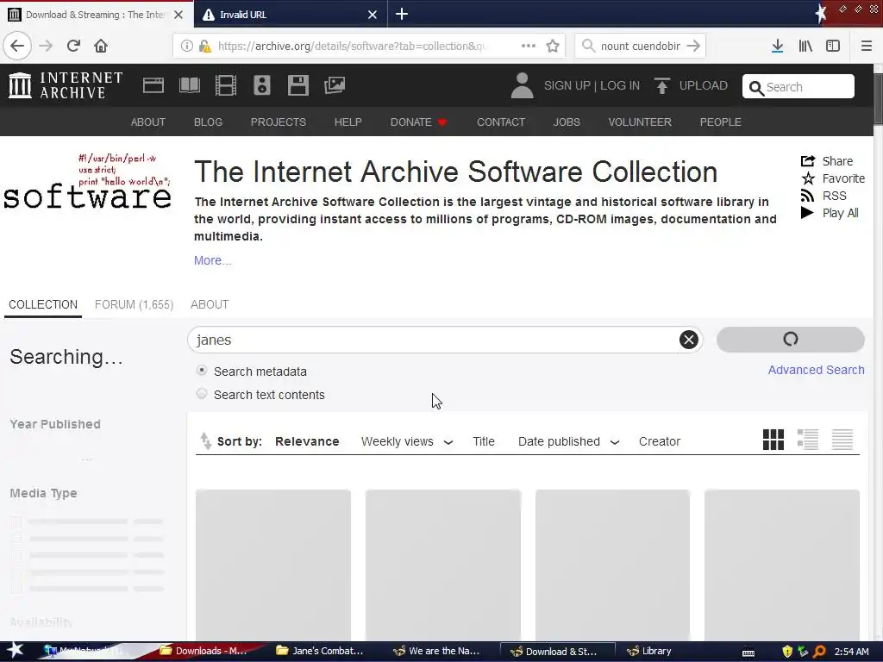The image size is (883, 662).
Task: Open the Firefox library icon
Action: click(805, 46)
